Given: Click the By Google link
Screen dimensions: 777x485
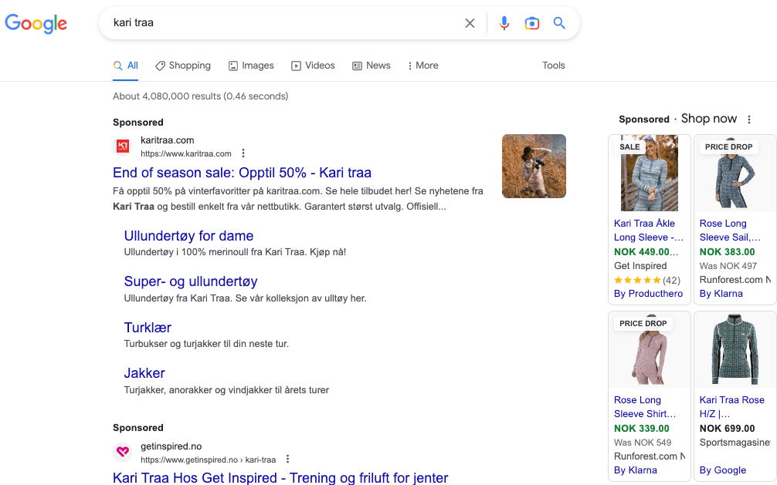Looking at the screenshot, I should click(722, 470).
